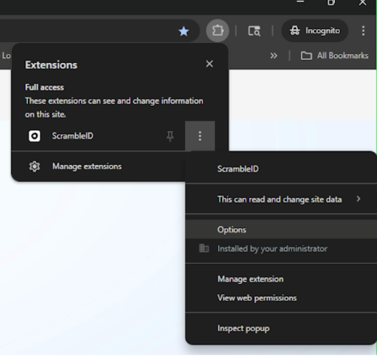Choose Inspect popup menu item
Image resolution: width=377 pixels, height=356 pixels.
[281, 328]
